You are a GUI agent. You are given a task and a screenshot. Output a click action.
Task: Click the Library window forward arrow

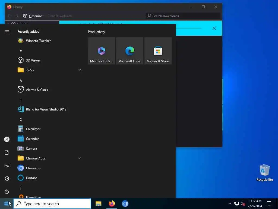coord(17,16)
